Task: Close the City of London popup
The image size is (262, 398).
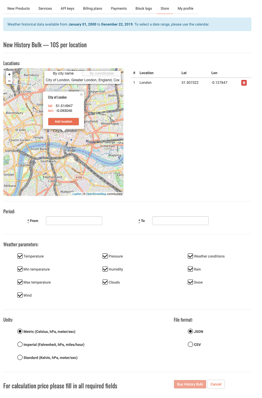Action: 81,94
